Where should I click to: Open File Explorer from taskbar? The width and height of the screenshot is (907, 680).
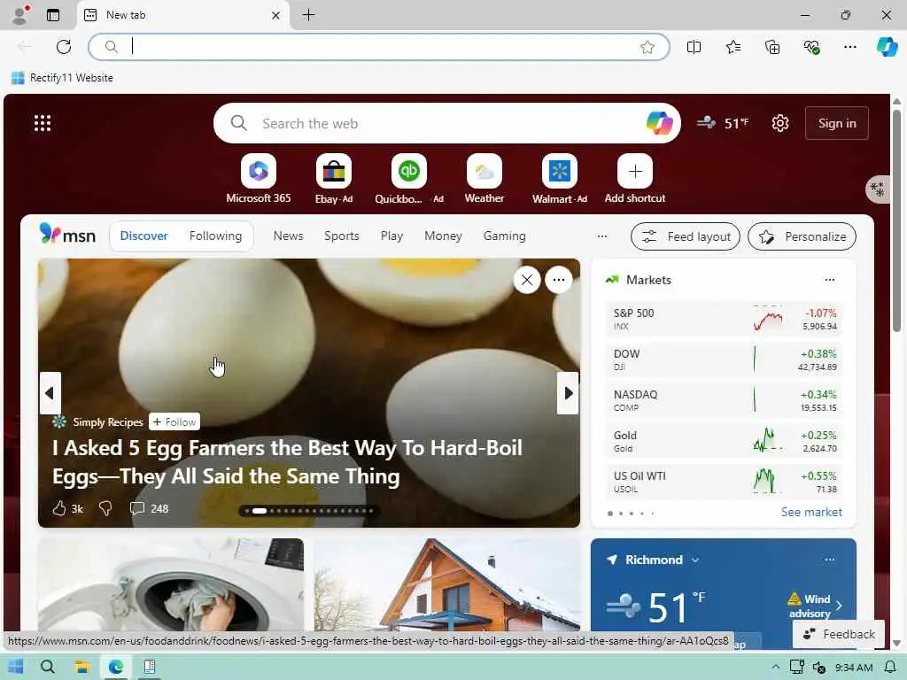82,667
